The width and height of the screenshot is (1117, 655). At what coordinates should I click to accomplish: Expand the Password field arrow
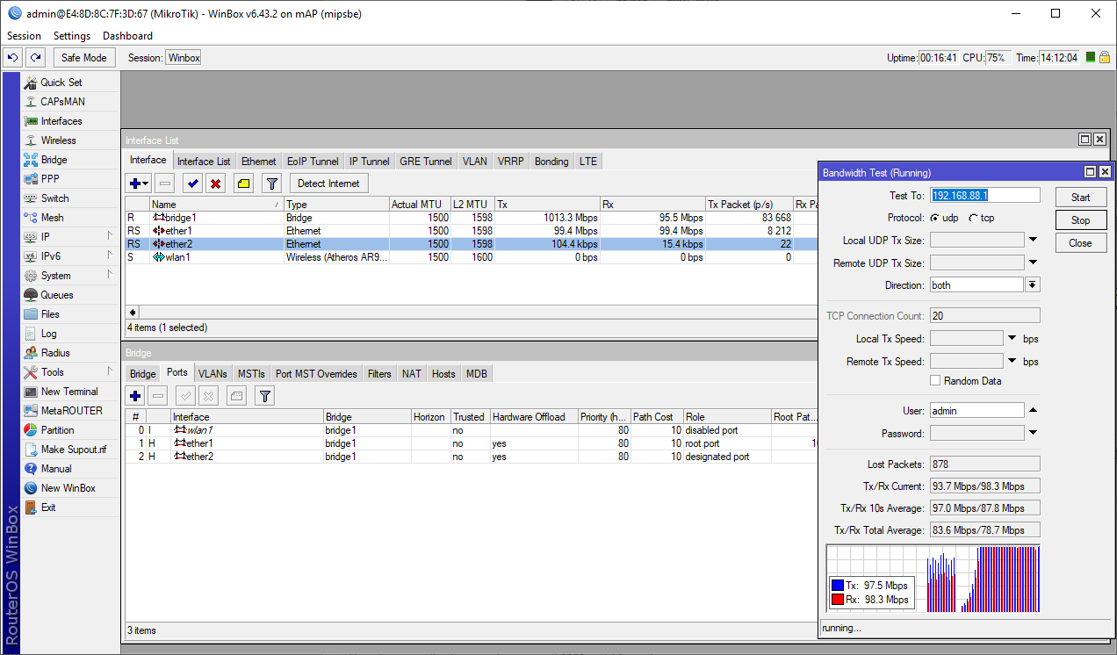point(1033,433)
